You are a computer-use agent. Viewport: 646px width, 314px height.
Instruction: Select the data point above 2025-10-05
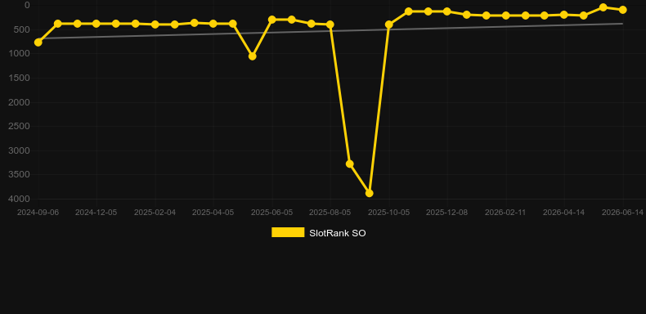389,25
